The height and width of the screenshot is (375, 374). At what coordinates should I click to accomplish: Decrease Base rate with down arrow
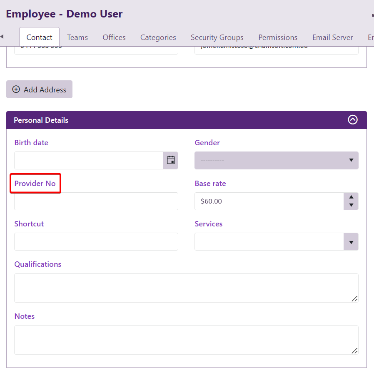pos(351,205)
